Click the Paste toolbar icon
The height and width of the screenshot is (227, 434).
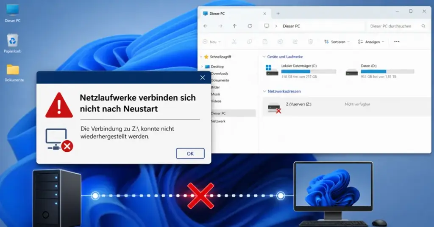click(265, 42)
